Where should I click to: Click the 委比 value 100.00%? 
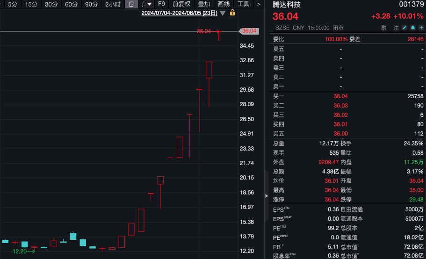click(336, 39)
